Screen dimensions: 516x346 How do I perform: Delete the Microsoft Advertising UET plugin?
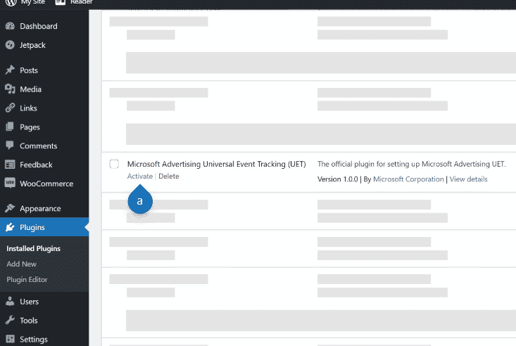(x=169, y=176)
